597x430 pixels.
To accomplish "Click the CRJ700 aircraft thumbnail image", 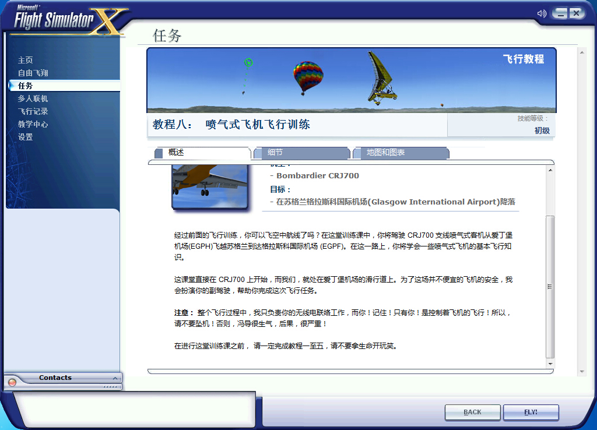I will coord(210,186).
